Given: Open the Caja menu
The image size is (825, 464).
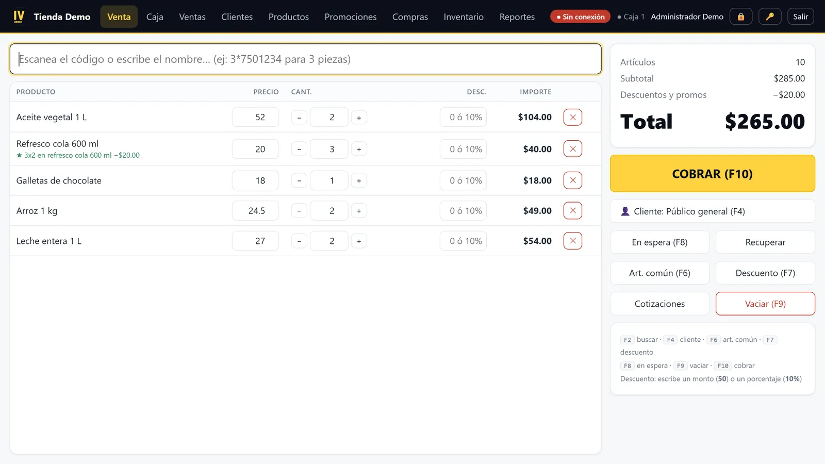Looking at the screenshot, I should pyautogui.click(x=155, y=16).
